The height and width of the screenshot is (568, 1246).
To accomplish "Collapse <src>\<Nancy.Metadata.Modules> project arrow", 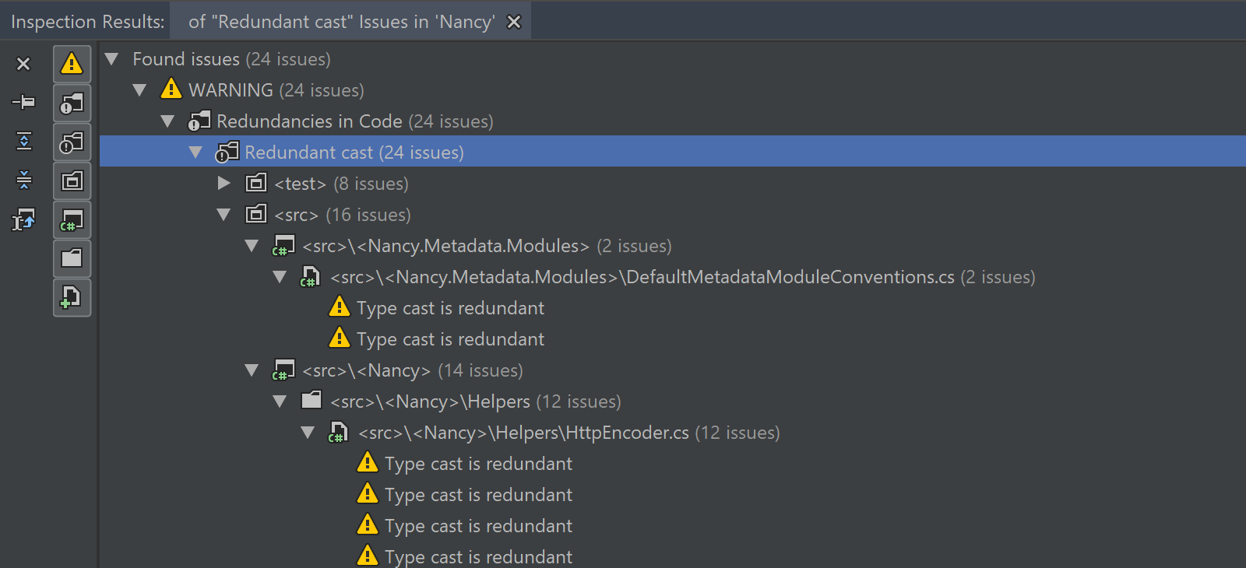I will (x=252, y=246).
